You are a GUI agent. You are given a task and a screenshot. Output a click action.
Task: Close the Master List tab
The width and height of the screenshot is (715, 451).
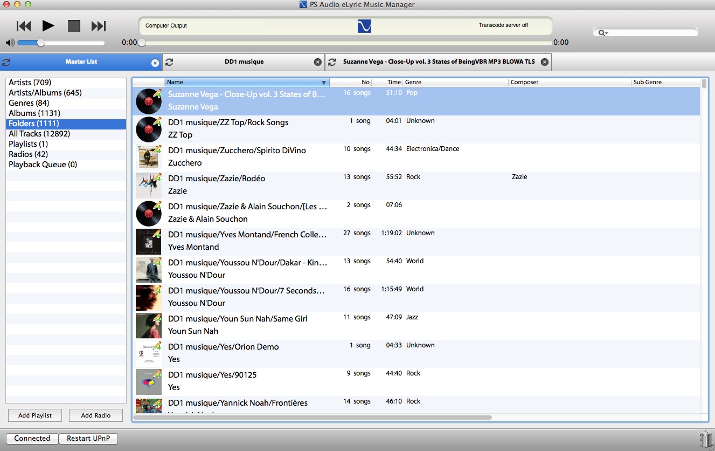pyautogui.click(x=155, y=63)
